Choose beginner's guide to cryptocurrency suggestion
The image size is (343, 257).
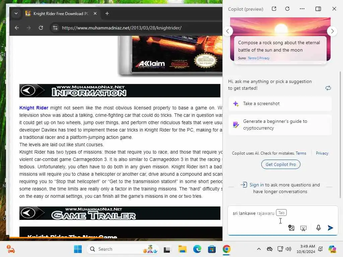tap(280, 124)
